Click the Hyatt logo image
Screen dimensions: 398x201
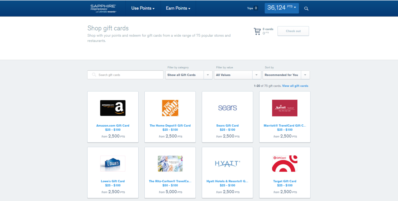[228, 164]
